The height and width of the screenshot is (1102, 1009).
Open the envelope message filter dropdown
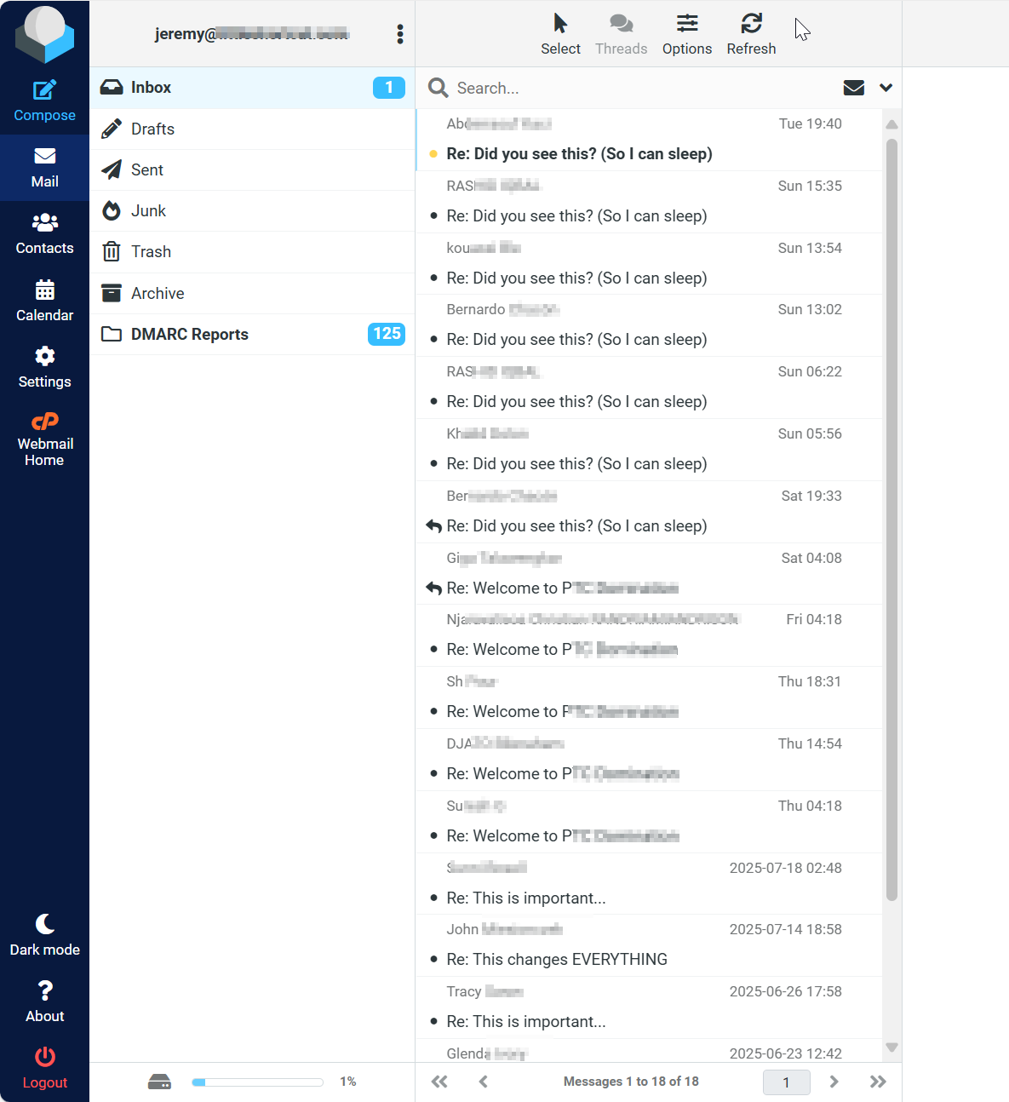853,88
